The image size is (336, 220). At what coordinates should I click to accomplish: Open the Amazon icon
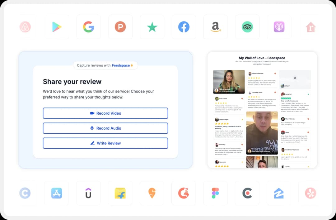(x=216, y=27)
